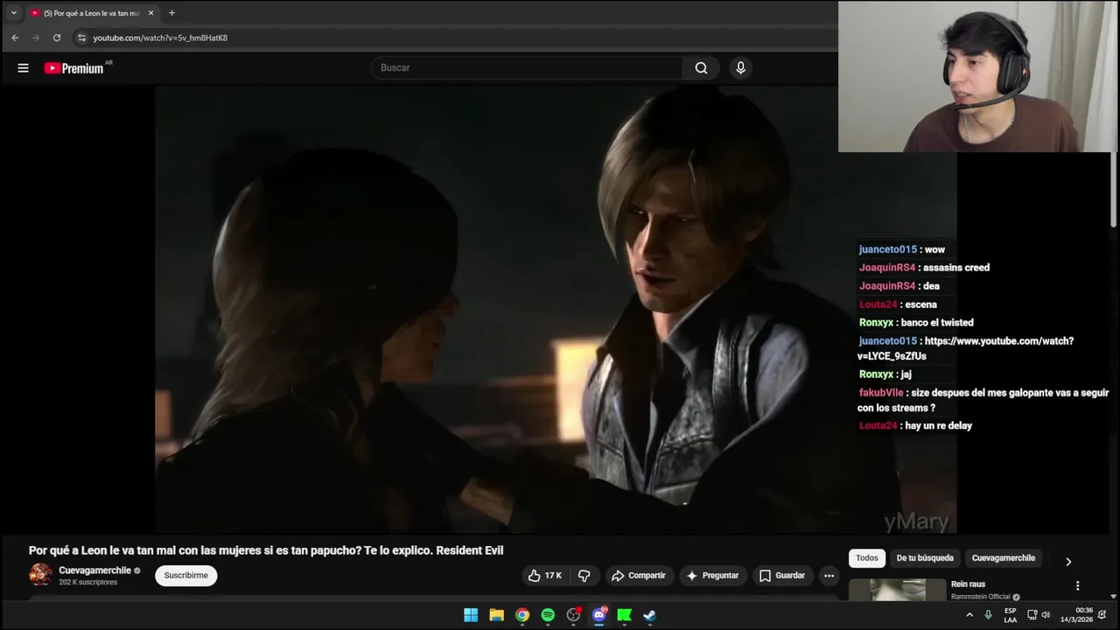The width and height of the screenshot is (1120, 630).
Task: Open File Explorer from the taskbar
Action: click(496, 615)
